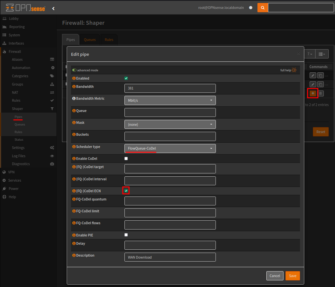The width and height of the screenshot is (335, 287).
Task: Switch to the Pipes tab
Action: tap(71, 40)
